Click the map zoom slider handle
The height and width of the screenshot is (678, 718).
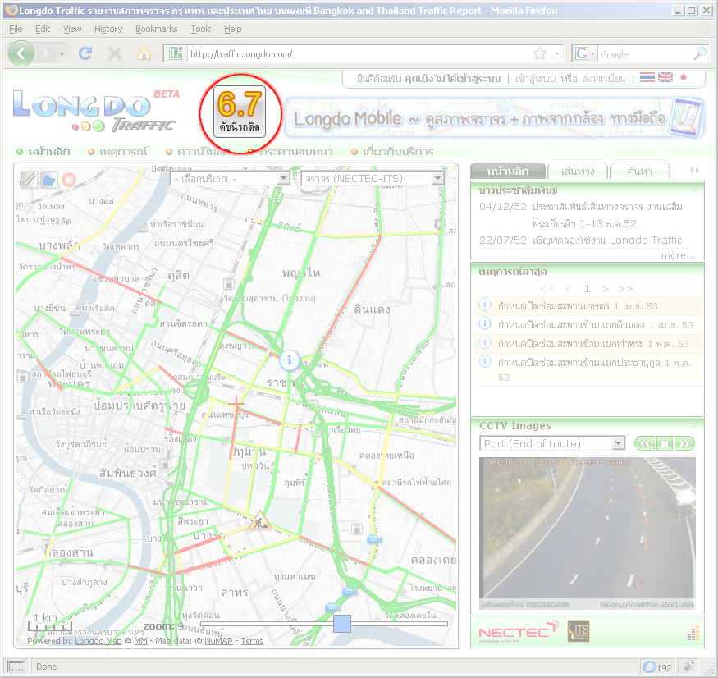(342, 624)
